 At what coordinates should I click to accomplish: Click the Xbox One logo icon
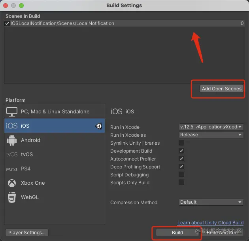pyautogui.click(x=12, y=183)
